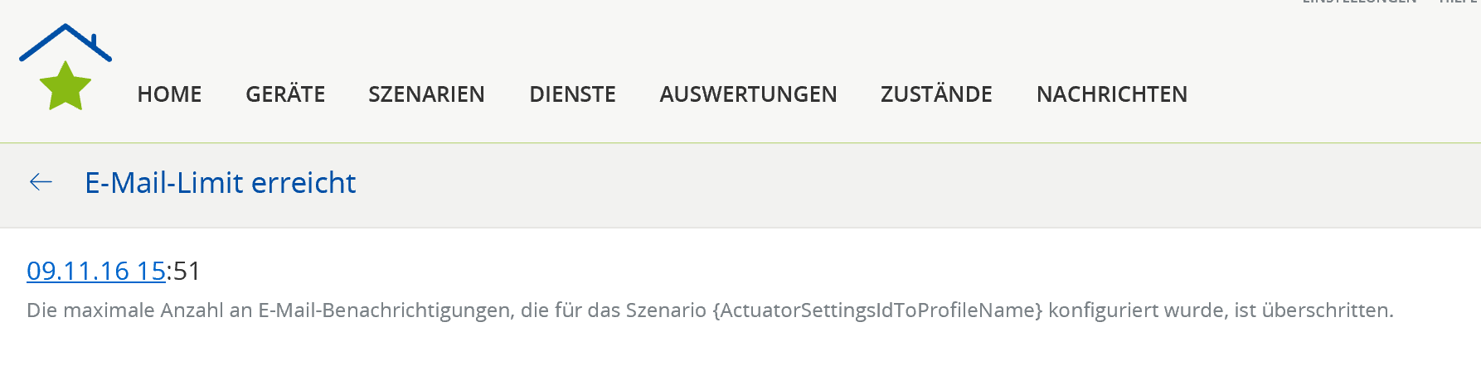Click the partially visible HILFE link
The height and width of the screenshot is (380, 1481).
point(1458,2)
